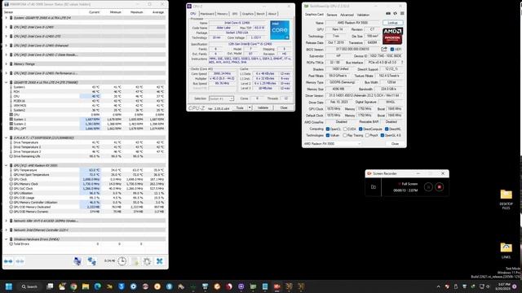Stop the recording in Screen Recorder

point(440,187)
